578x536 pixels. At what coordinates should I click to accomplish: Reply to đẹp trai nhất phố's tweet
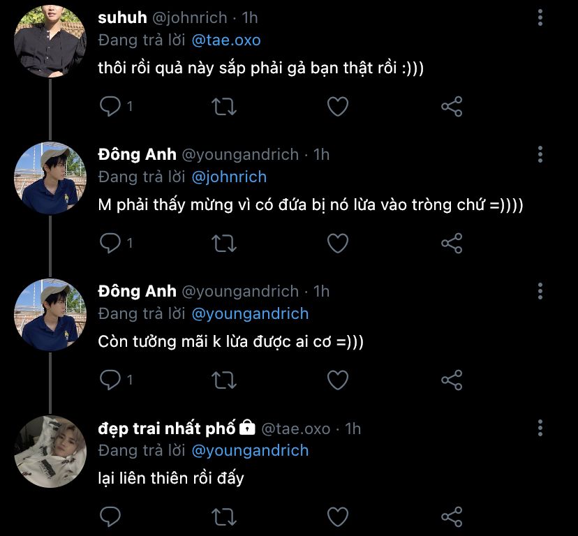click(110, 516)
